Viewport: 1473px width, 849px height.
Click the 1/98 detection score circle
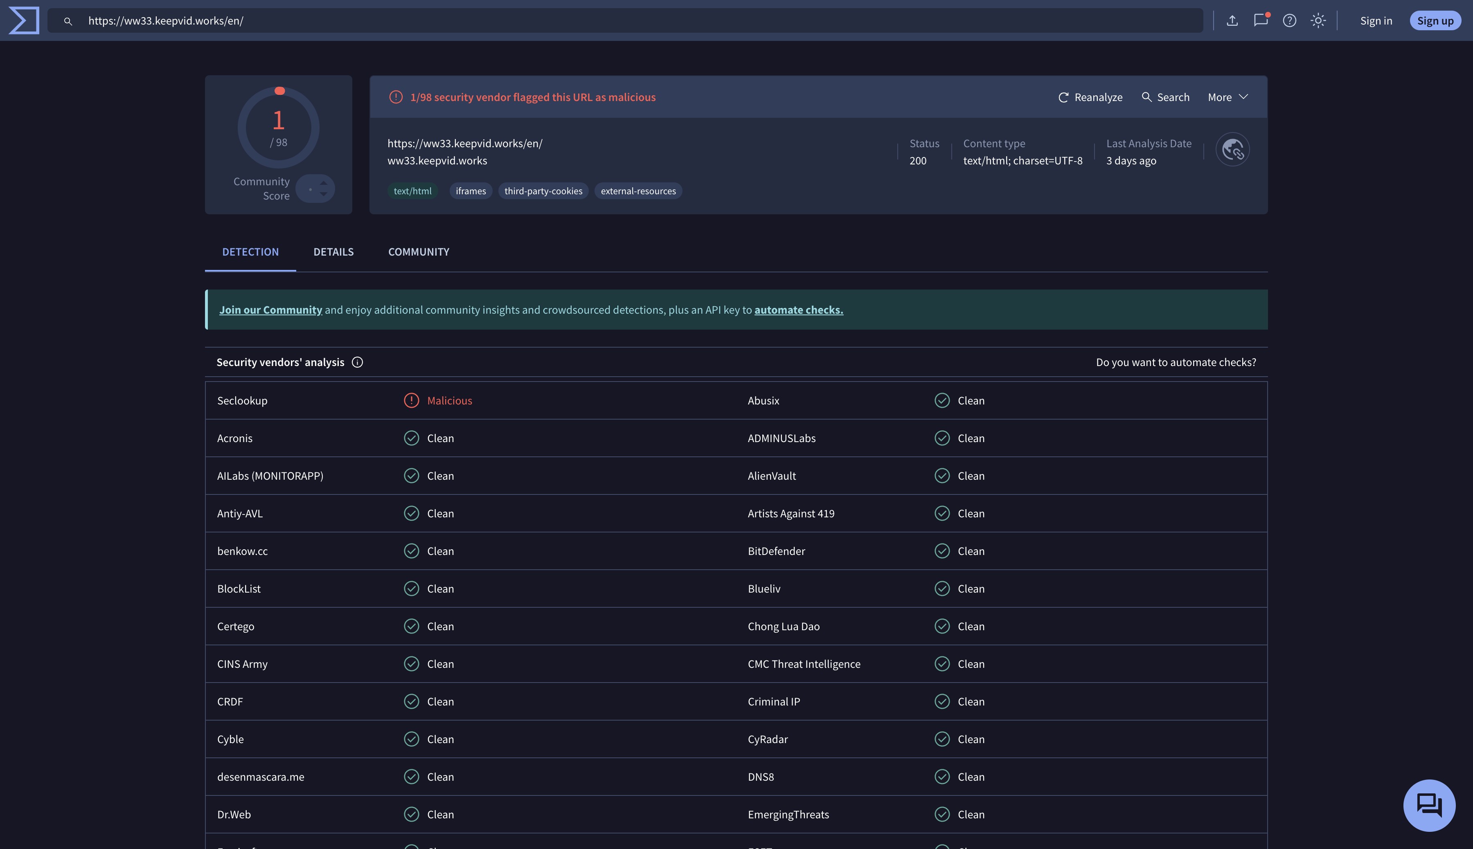[278, 128]
